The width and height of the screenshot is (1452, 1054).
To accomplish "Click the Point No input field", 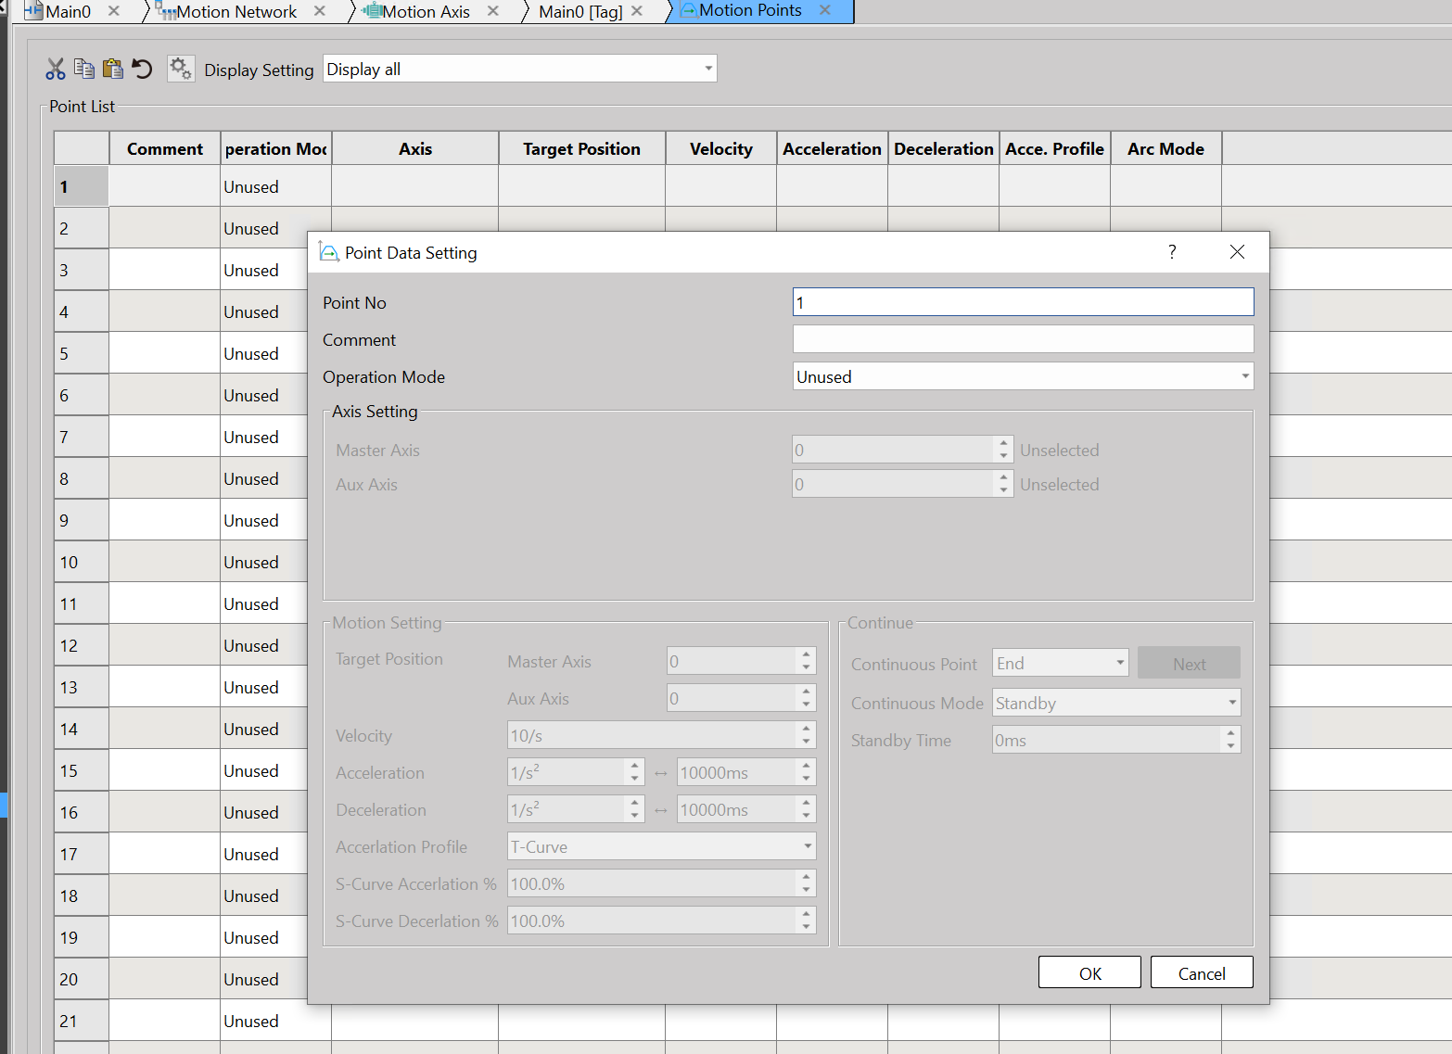I will tap(1022, 302).
